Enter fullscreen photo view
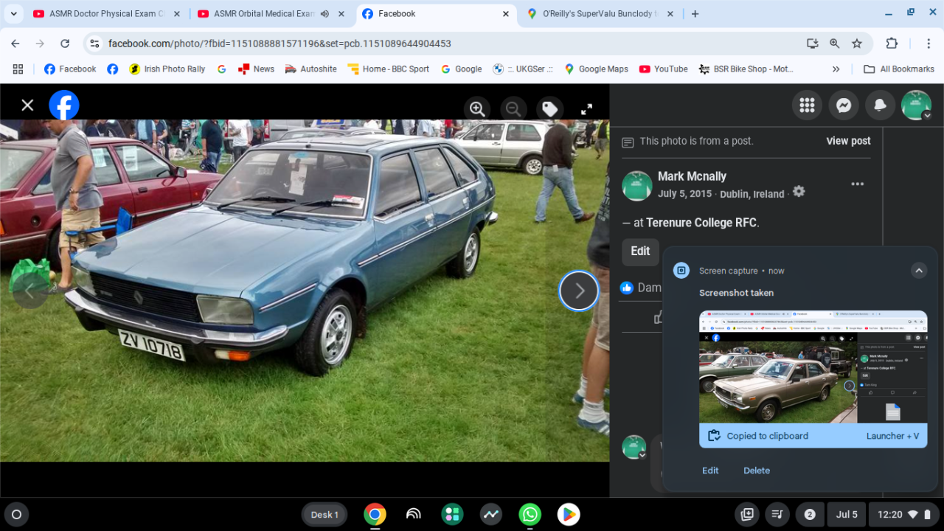 [586, 109]
